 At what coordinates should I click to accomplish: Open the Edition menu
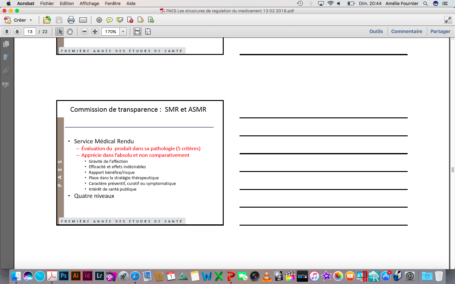[x=67, y=3]
